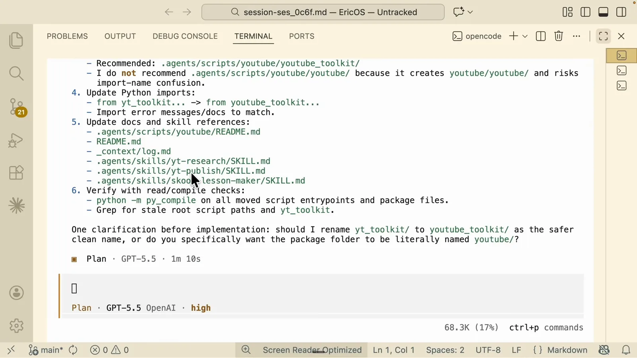637x358 pixels.
Task: Click the opencode terminal label
Action: point(477,36)
